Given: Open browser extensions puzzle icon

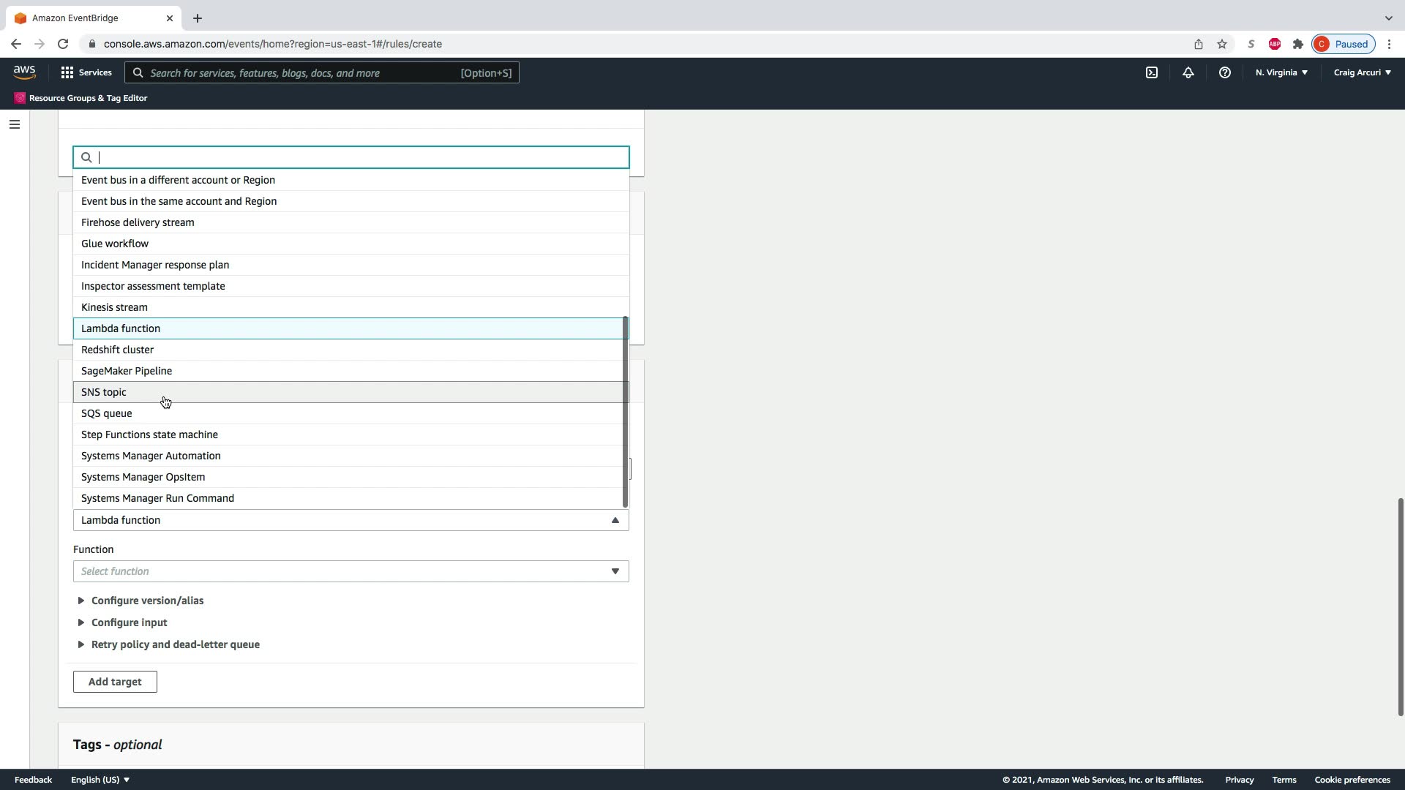Looking at the screenshot, I should point(1298,44).
